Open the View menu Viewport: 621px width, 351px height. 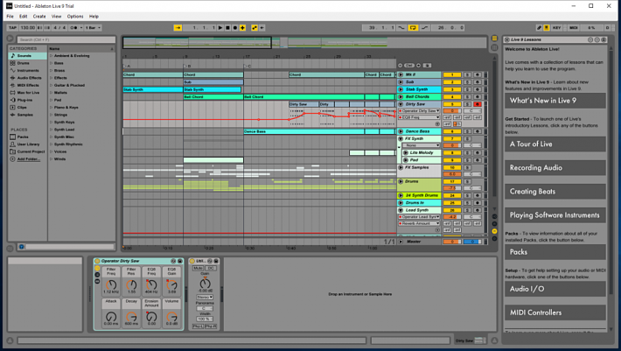pyautogui.click(x=56, y=17)
